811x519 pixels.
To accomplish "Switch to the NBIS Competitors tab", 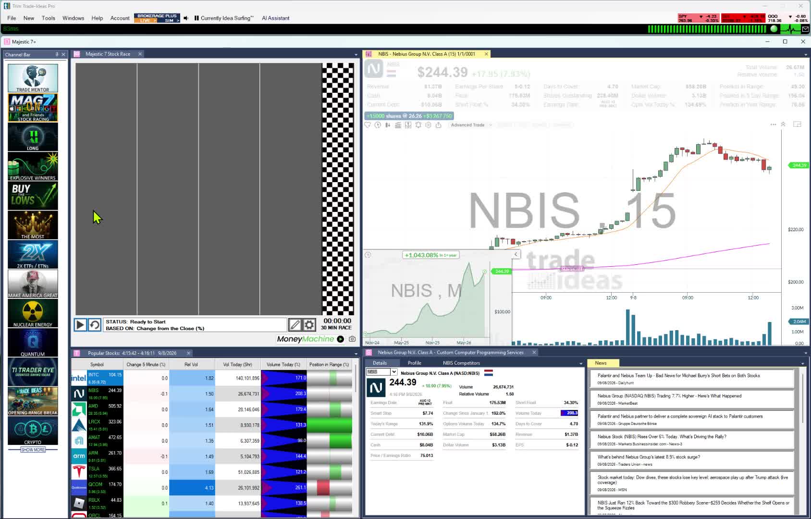I will coord(461,363).
